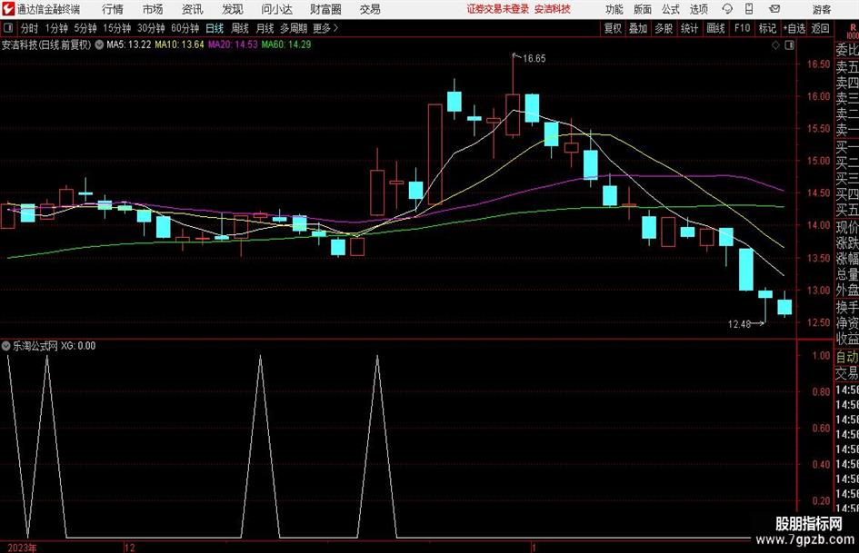
Task: Click the 16.50 price axis label
Action: point(818,64)
